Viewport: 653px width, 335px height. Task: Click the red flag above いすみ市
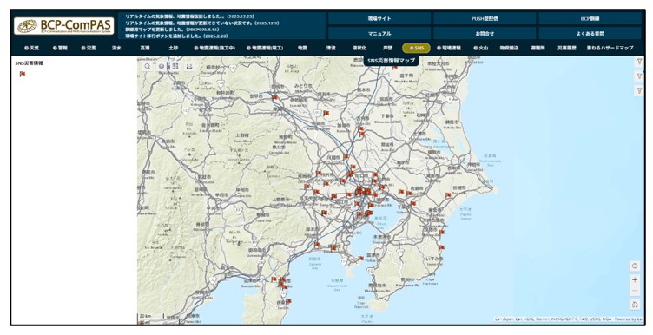(442, 247)
